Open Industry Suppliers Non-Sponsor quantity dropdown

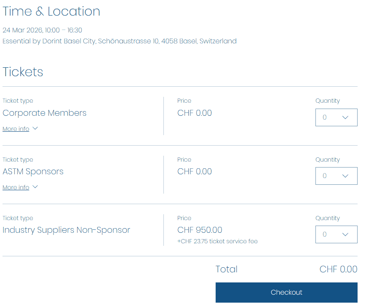point(336,234)
